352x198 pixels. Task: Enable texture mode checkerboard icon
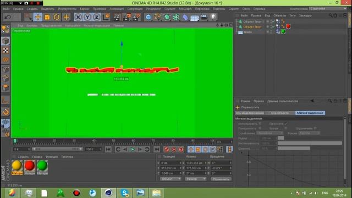[x=5, y=51]
